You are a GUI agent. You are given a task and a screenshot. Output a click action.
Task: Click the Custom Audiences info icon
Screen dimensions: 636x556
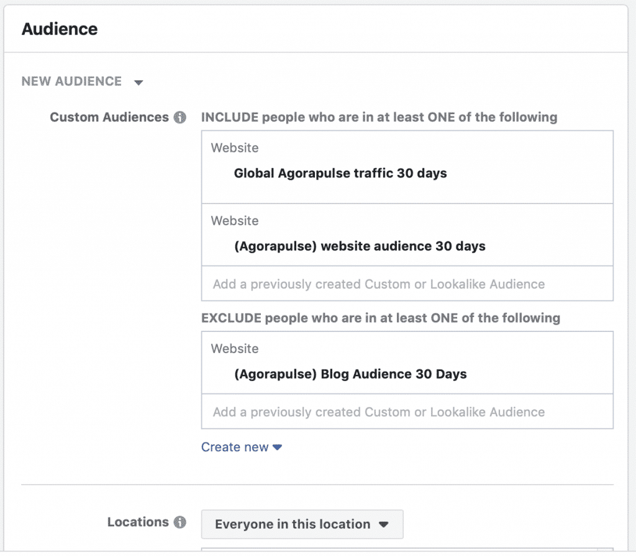(x=179, y=117)
